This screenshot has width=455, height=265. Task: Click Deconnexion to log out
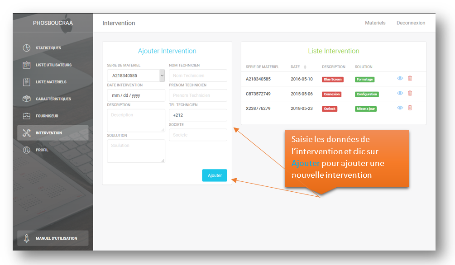[411, 23]
